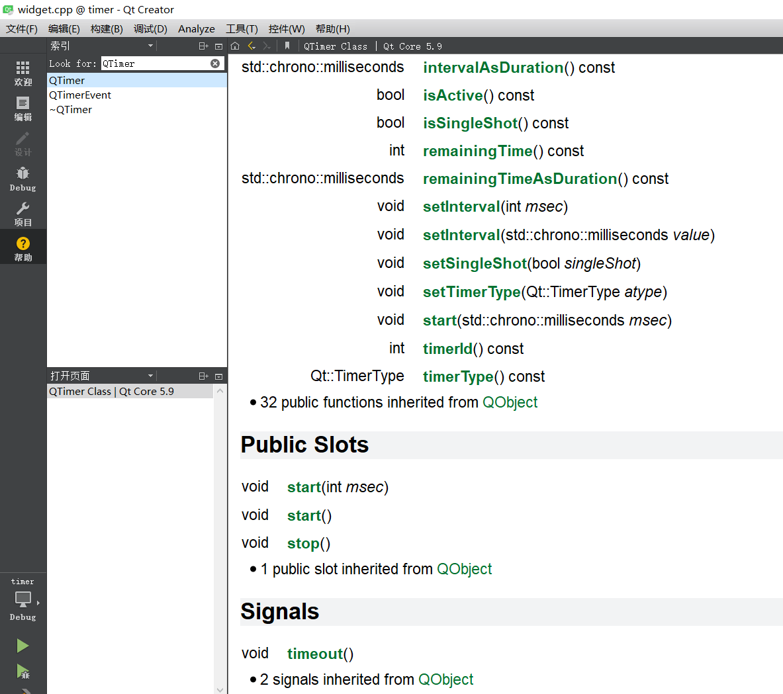
Task: Open QObject link under signals inherited
Action: click(x=446, y=679)
